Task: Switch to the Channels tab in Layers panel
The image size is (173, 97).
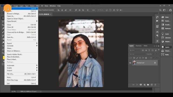Action: (x=139, y=46)
